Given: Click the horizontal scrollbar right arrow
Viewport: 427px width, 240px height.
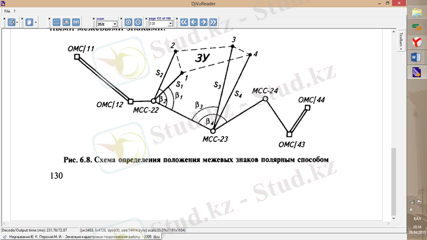Looking at the screenshot, I should tap(389, 223).
